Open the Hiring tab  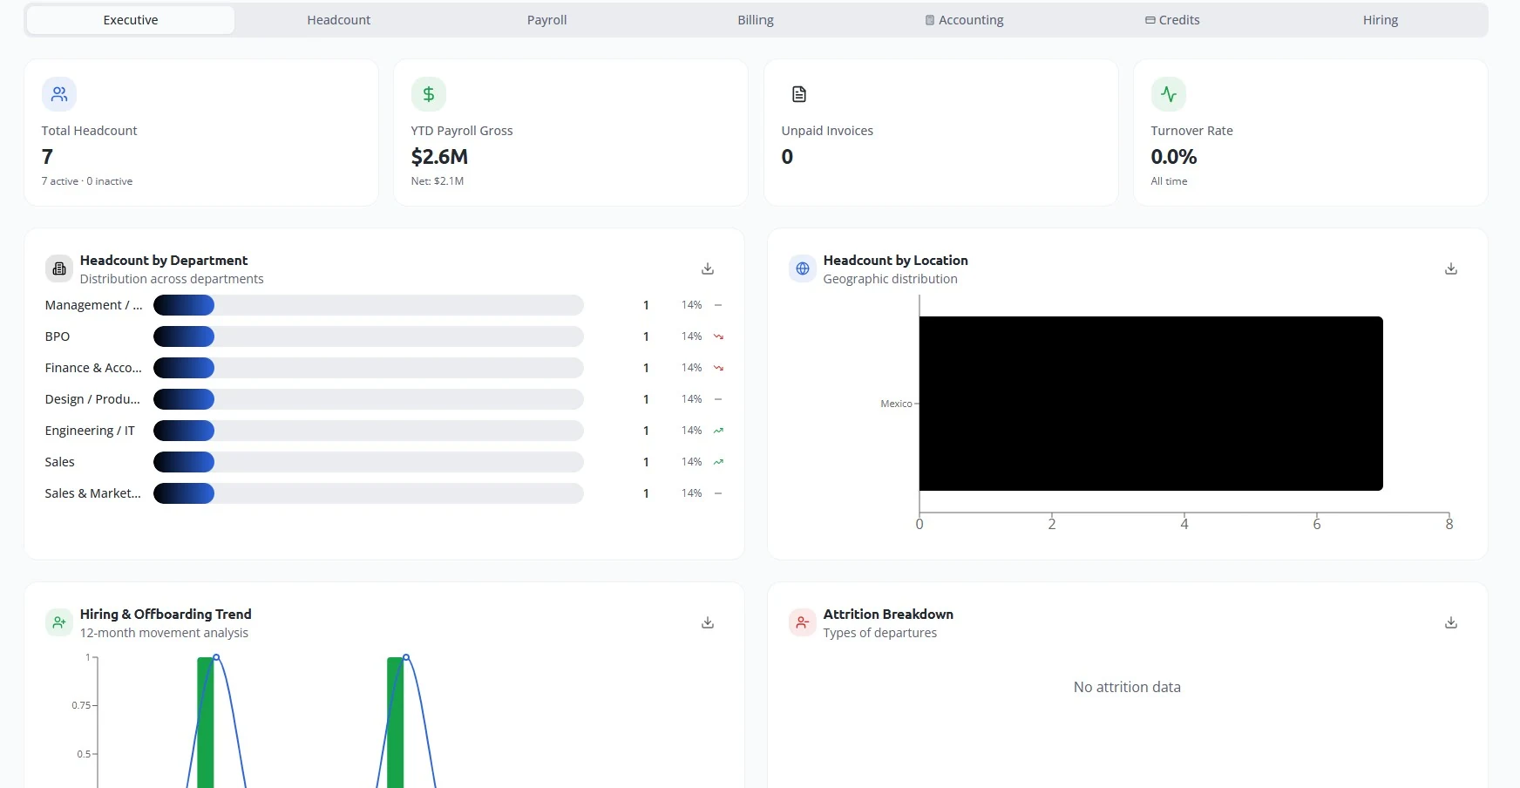(1381, 20)
